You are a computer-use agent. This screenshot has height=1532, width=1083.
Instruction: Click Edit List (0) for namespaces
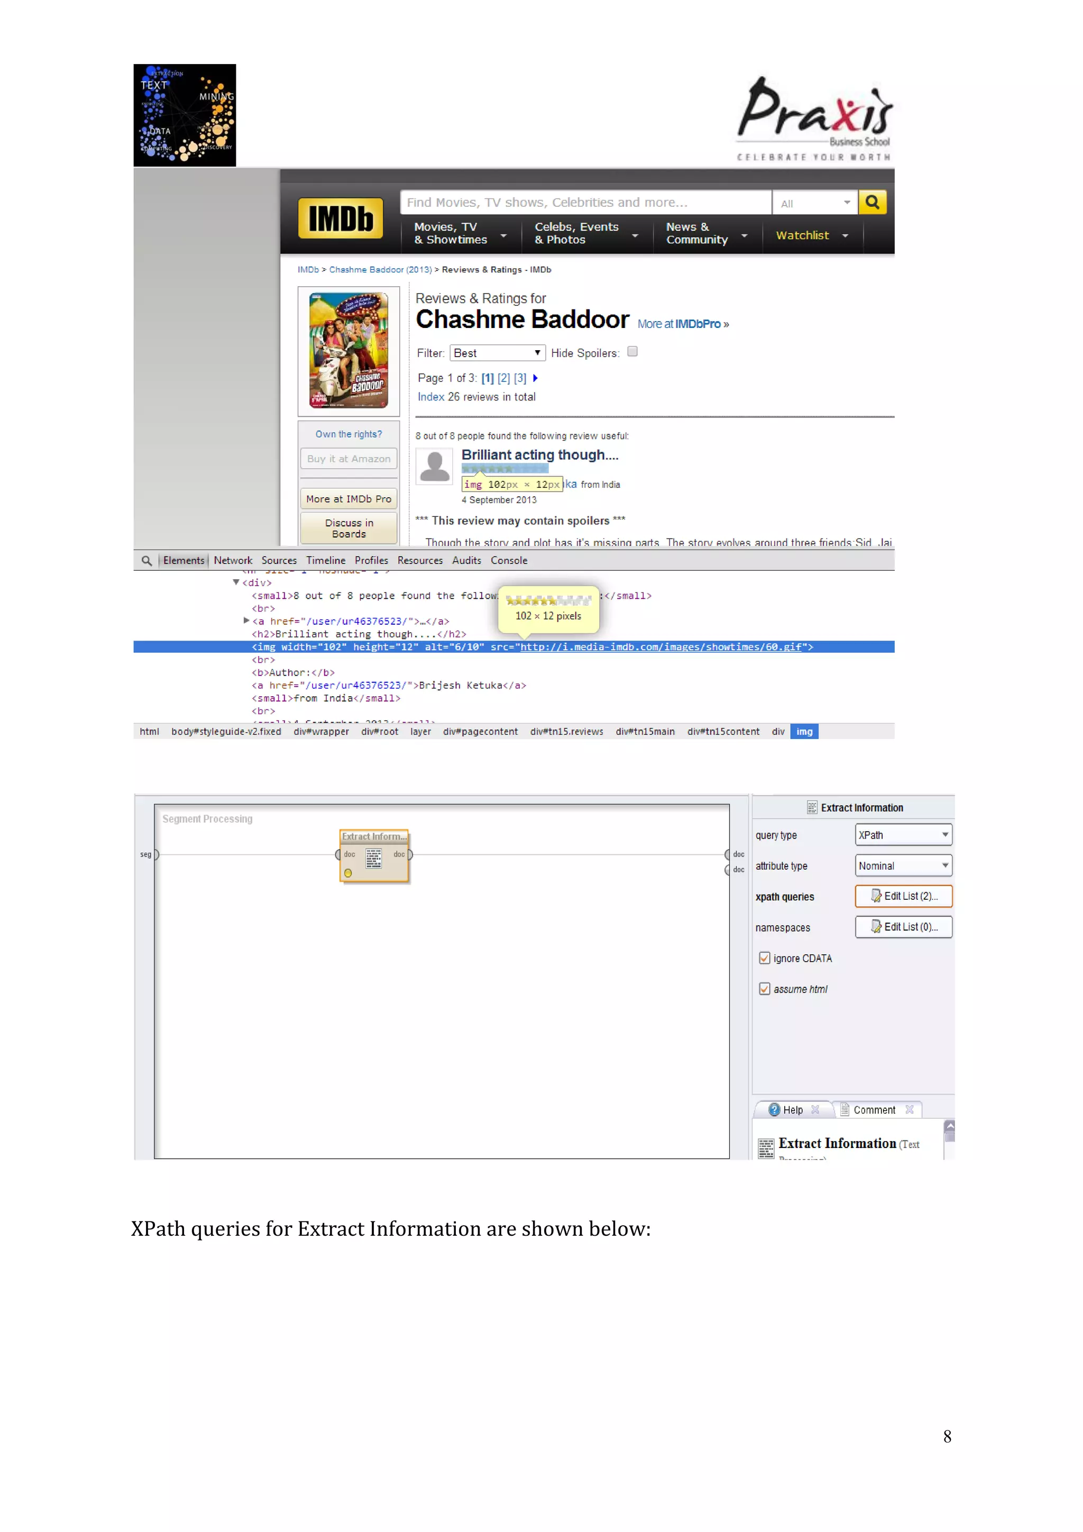[x=903, y=927]
